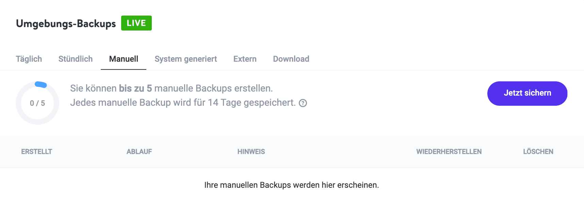Switch to the Täglich backups tab
The width and height of the screenshot is (584, 202).
point(29,59)
